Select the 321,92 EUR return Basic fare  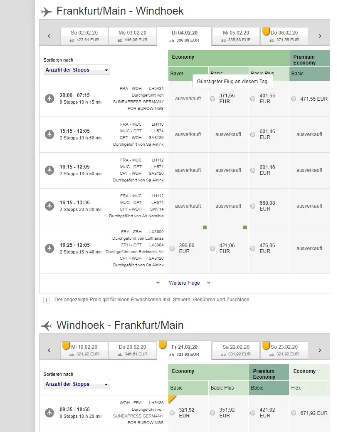coord(172,413)
